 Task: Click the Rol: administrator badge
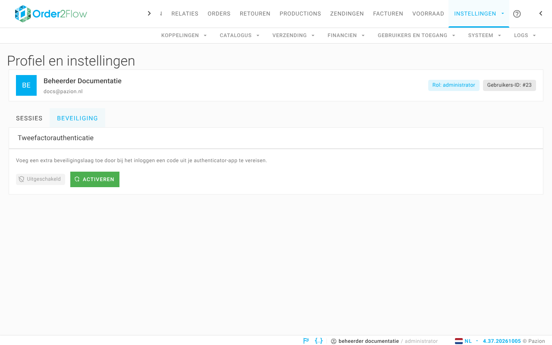pos(454,85)
